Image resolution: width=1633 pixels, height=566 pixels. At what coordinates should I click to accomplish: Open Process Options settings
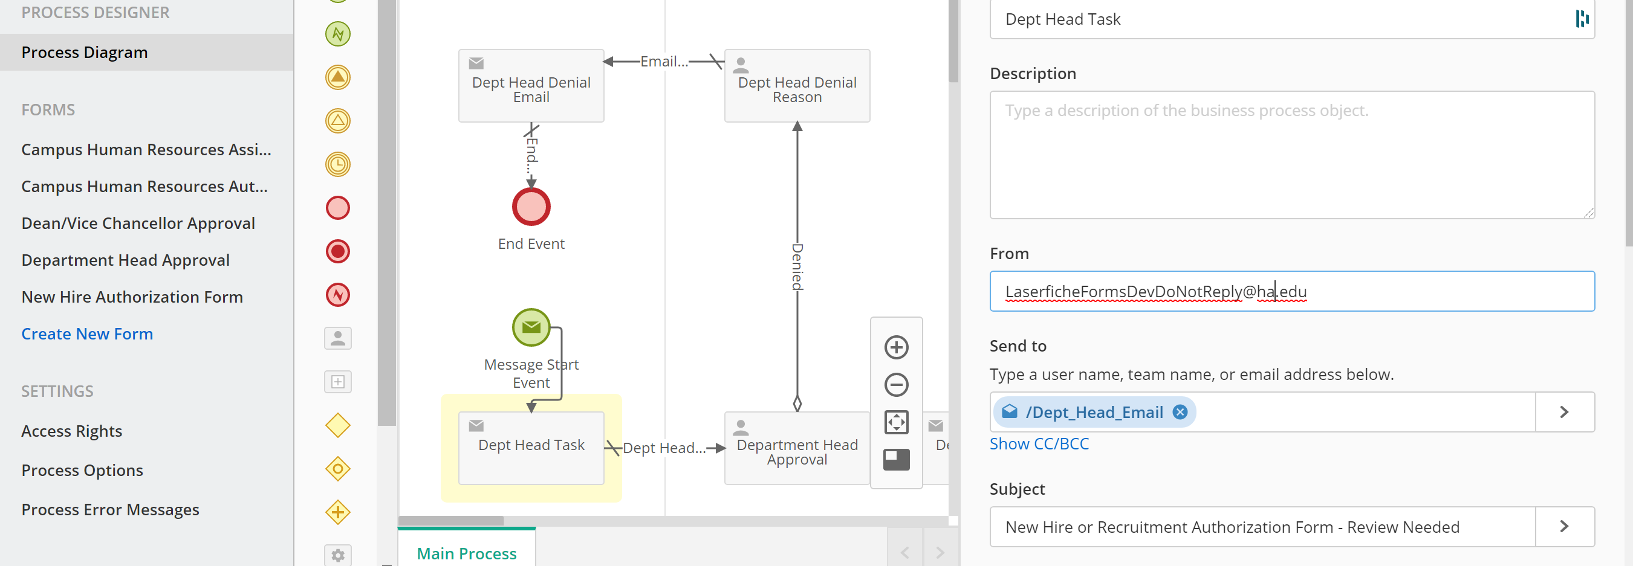(x=82, y=470)
